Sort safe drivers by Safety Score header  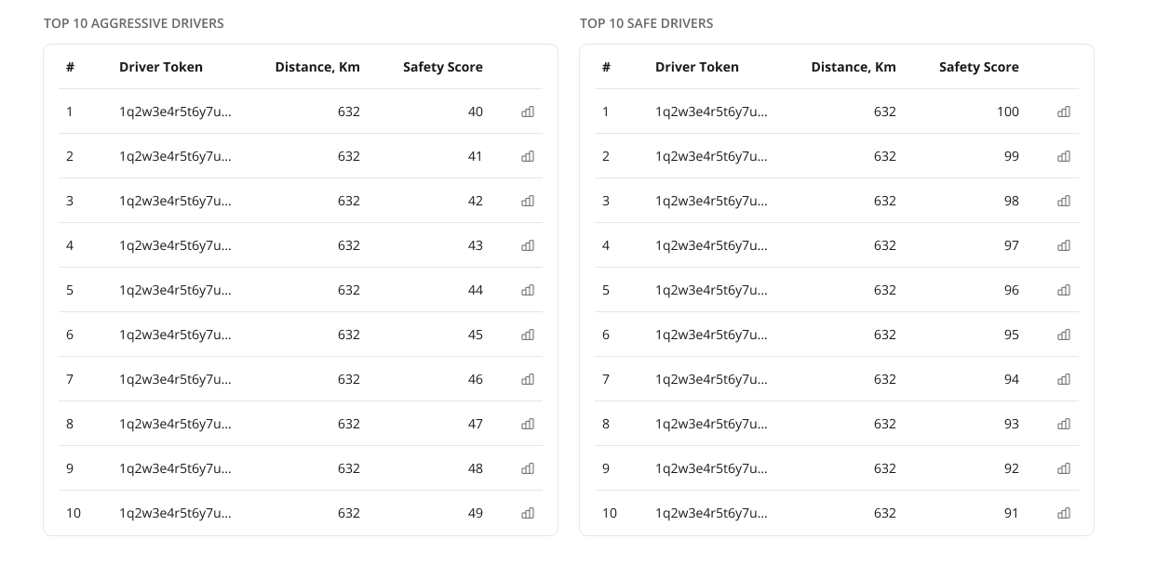click(x=979, y=67)
